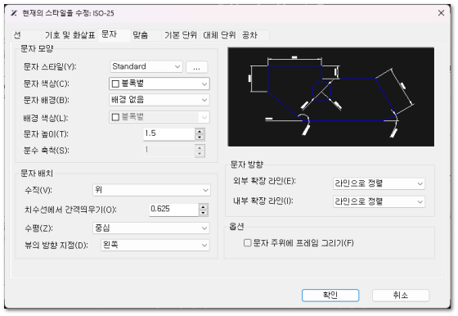458x316 pixels.
Task: Open the 기호 및 화살표 tab
Action: click(70, 35)
